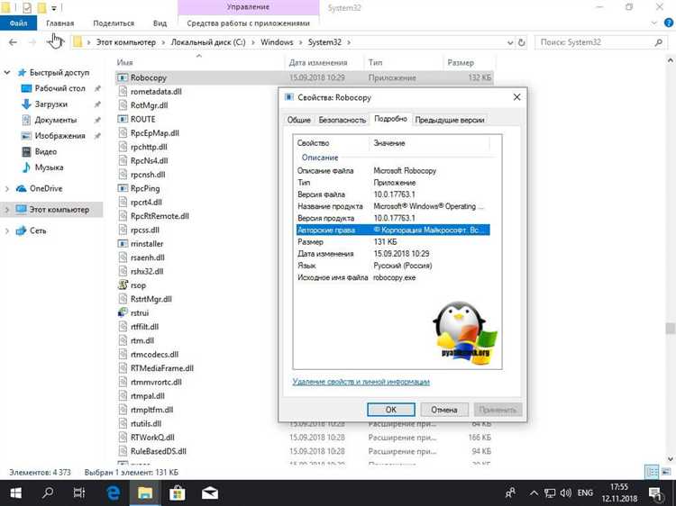Click Отмена in the properties dialog
Viewport: 676px width, 506px height.
[444, 410]
